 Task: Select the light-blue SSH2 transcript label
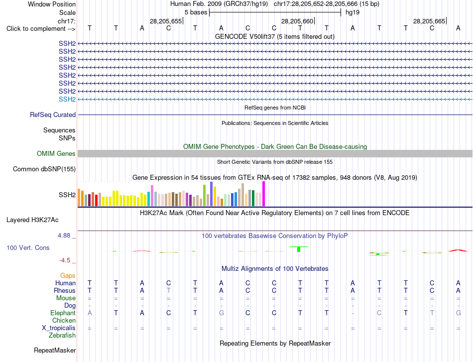tap(67, 99)
